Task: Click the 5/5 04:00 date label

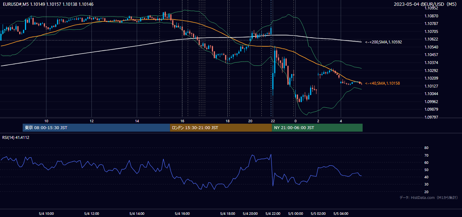Action: (340, 213)
